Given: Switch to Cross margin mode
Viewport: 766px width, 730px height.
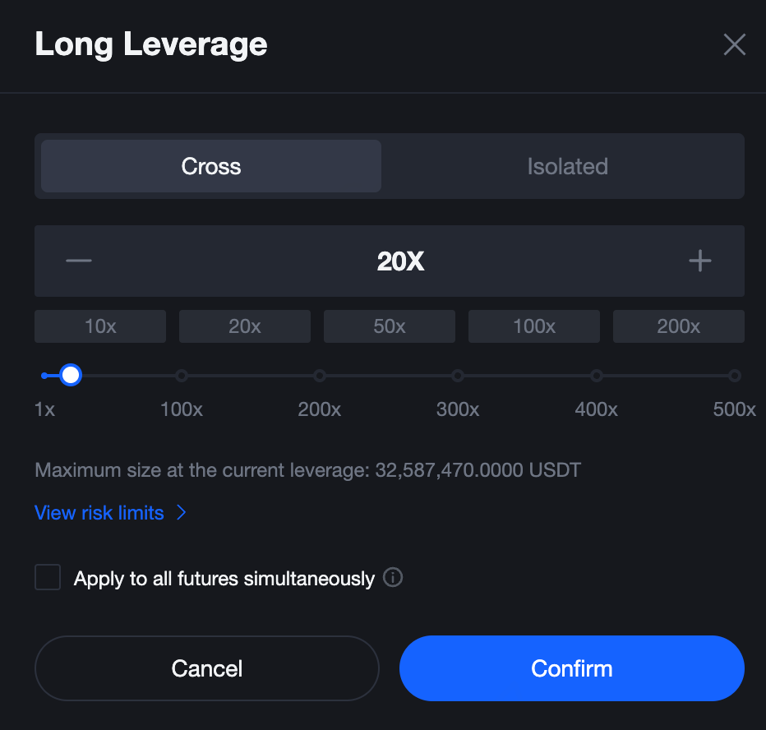Looking at the screenshot, I should pos(211,166).
